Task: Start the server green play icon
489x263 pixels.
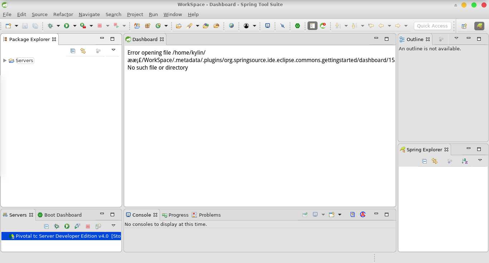Action: tap(67, 226)
